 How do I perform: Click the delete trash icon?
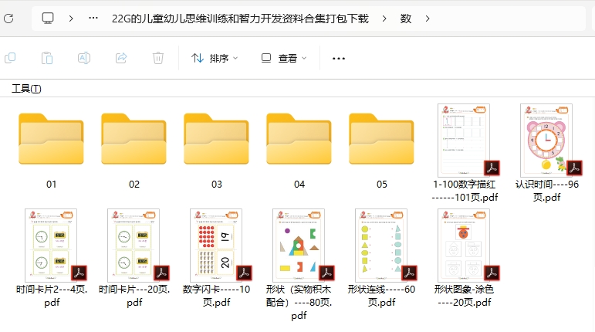(x=158, y=58)
